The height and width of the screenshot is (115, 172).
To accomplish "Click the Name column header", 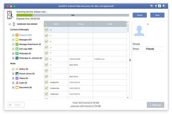I will click(56, 24).
